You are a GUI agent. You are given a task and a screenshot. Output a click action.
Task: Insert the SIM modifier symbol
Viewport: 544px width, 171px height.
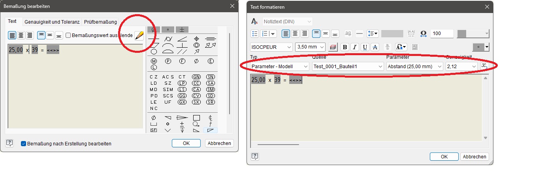click(168, 89)
